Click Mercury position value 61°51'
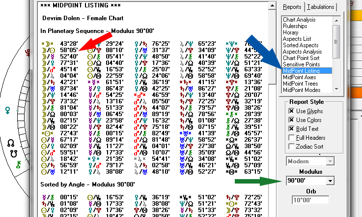This screenshot has height=217, width=362. click(x=115, y=82)
